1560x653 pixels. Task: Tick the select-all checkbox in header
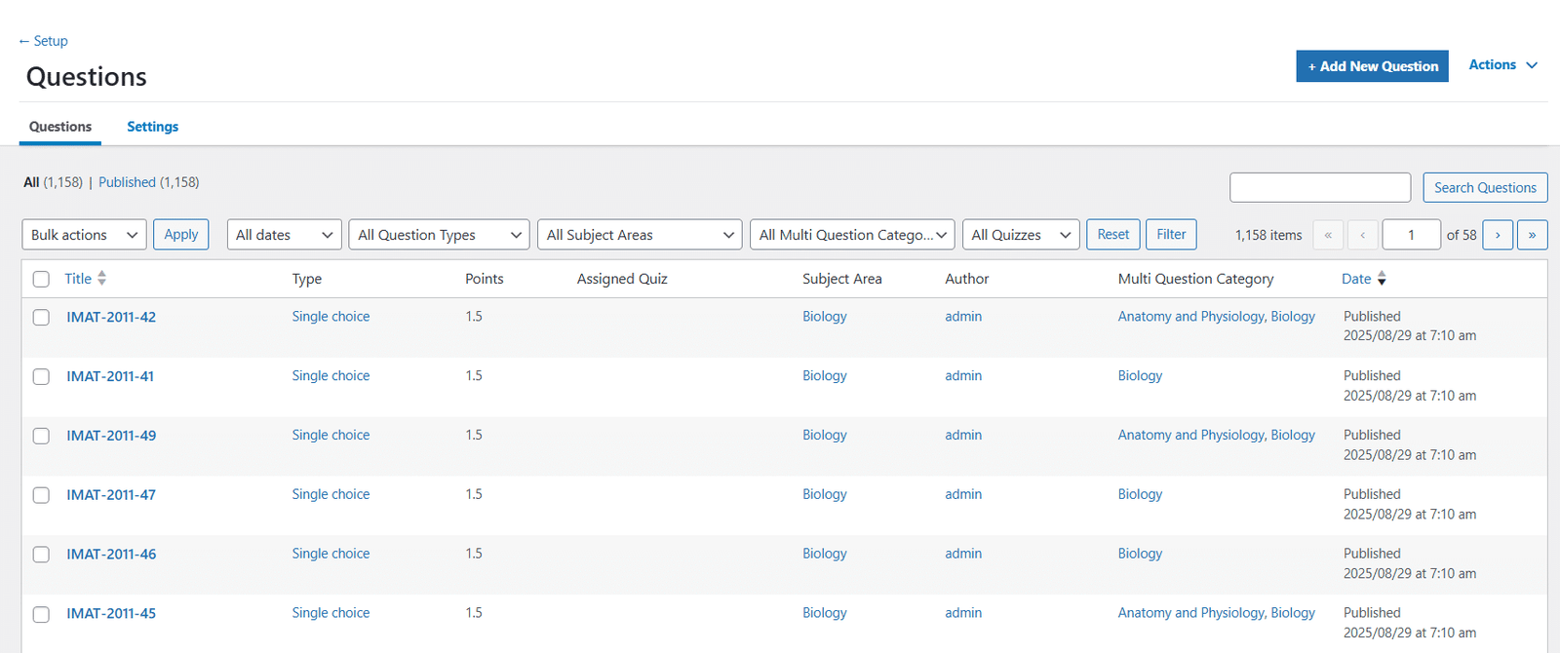click(41, 280)
